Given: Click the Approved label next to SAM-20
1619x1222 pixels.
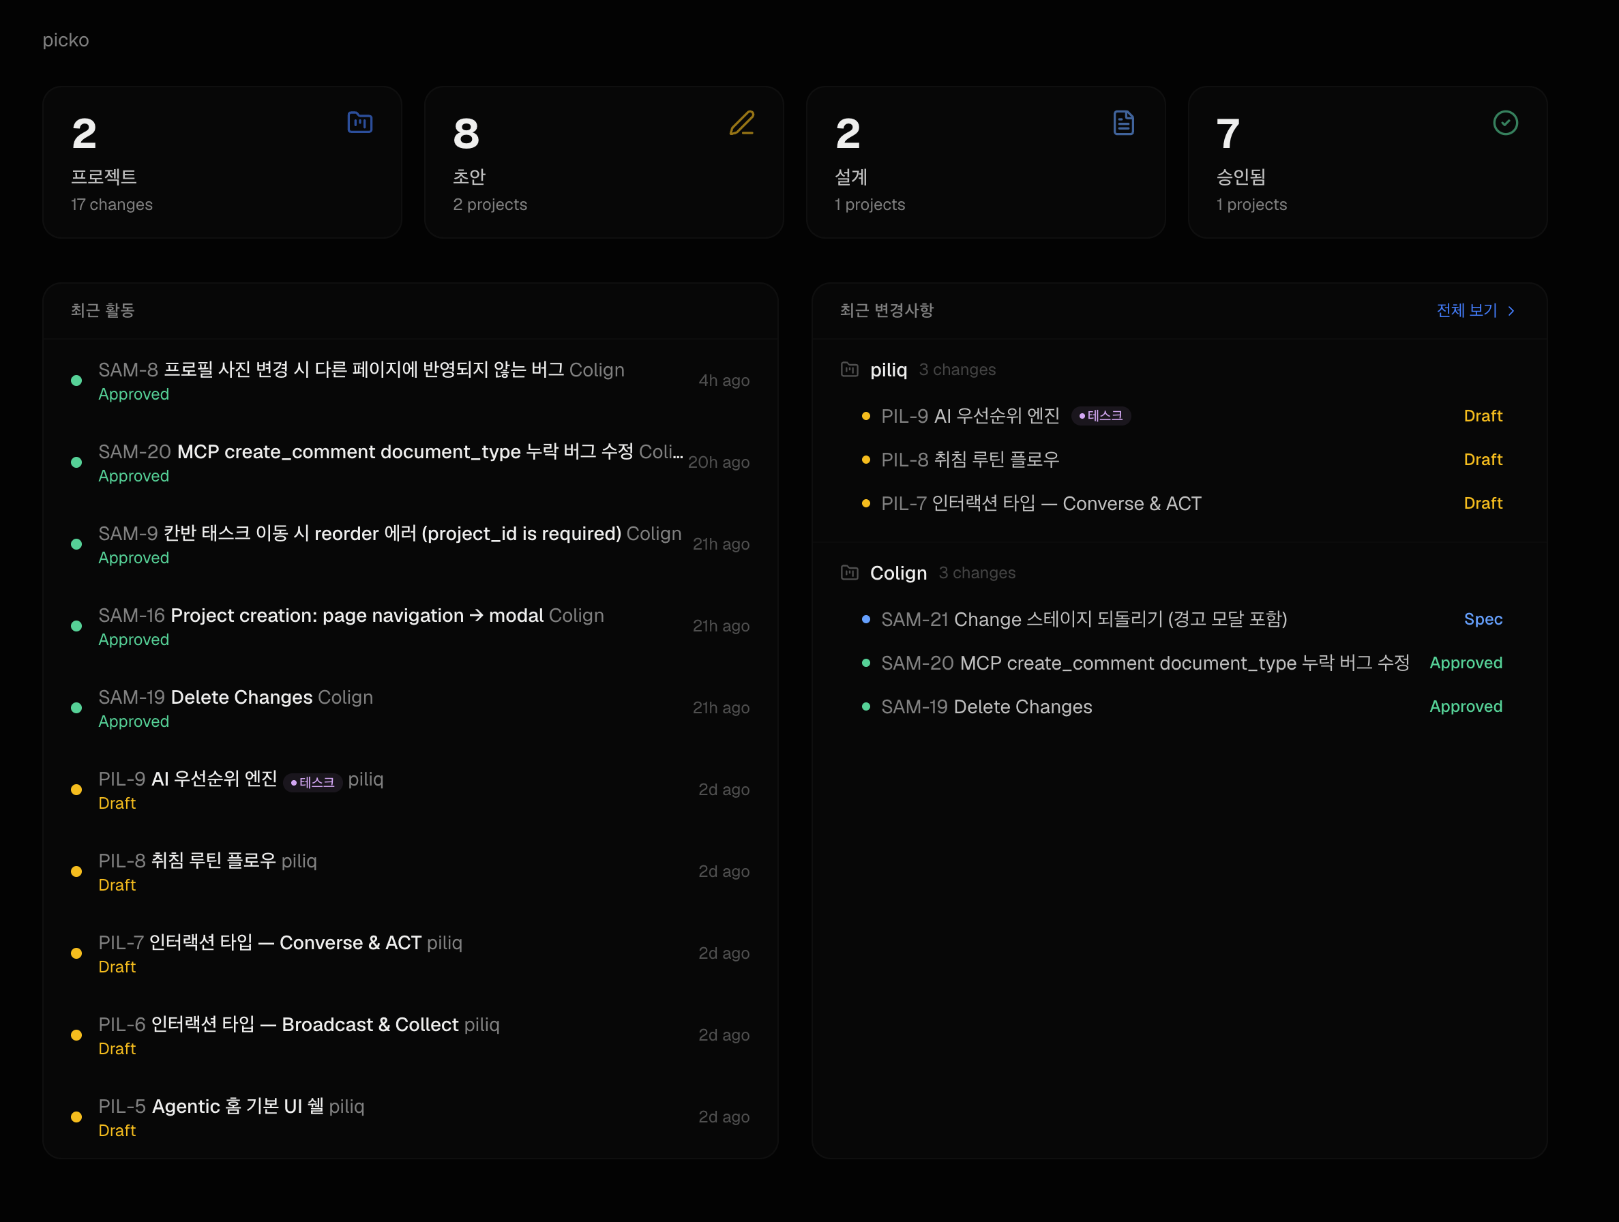Looking at the screenshot, I should [x=1466, y=663].
